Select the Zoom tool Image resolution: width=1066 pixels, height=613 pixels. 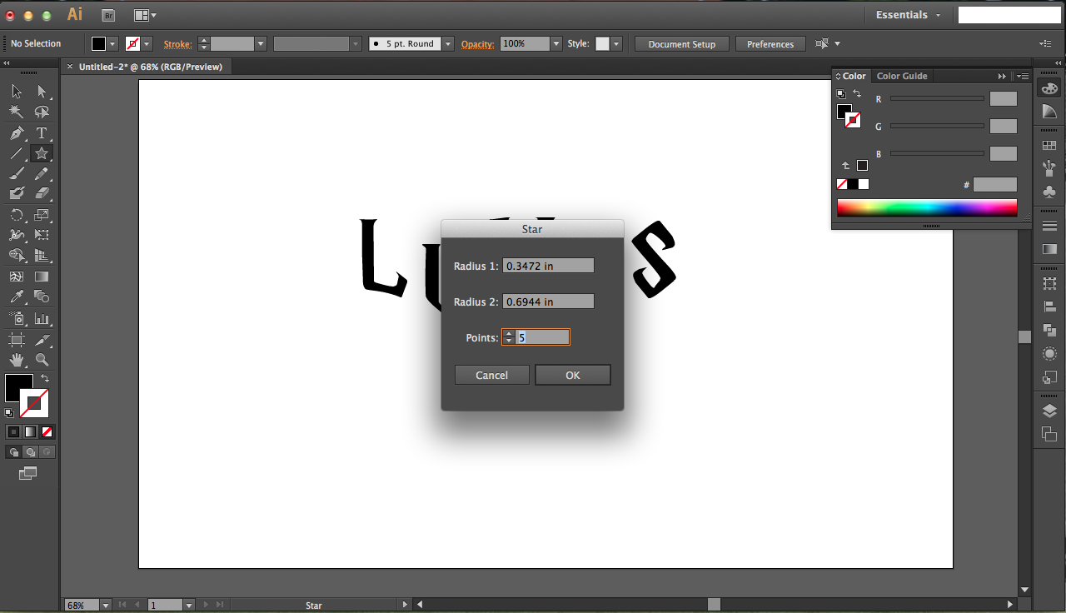tap(42, 360)
